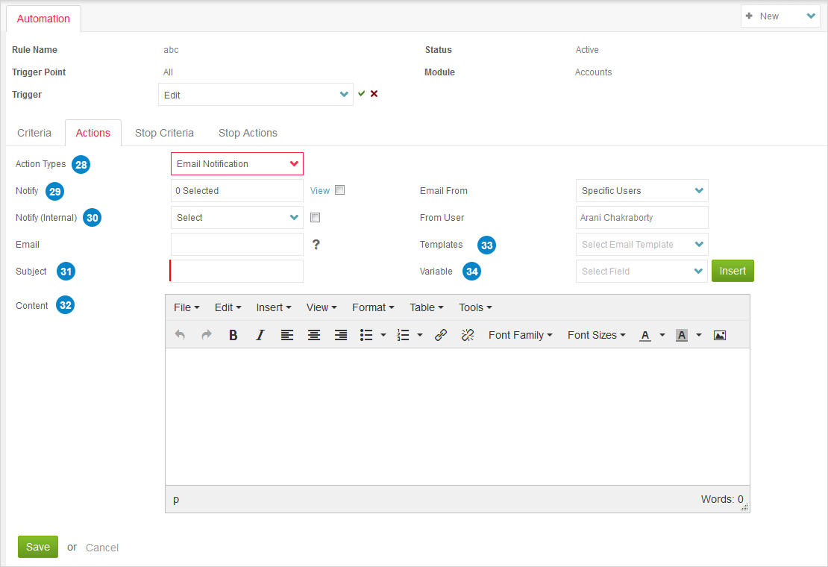Open the Select Field variable dropdown
This screenshot has height=567, width=828.
click(x=642, y=272)
